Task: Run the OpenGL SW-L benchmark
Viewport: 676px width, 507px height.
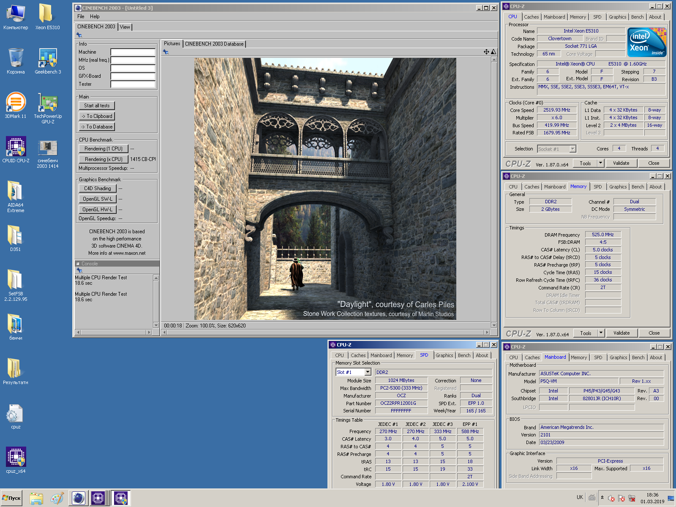Action: click(98, 199)
